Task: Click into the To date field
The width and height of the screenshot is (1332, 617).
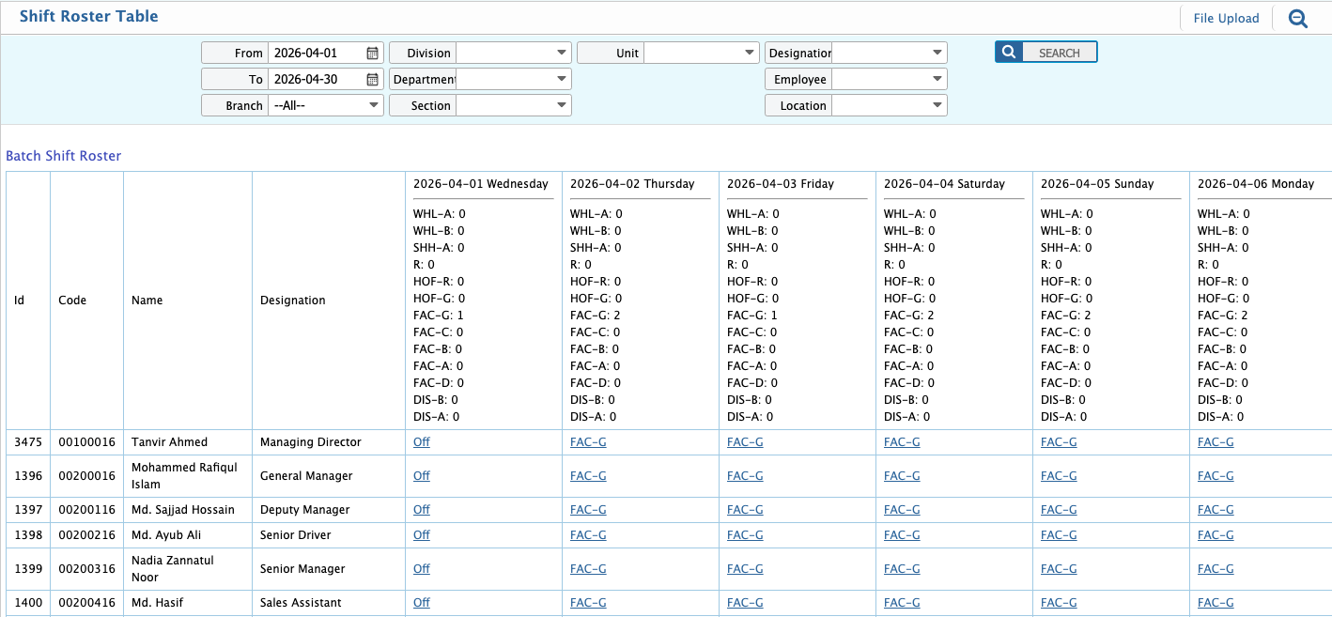Action: pyautogui.click(x=316, y=80)
